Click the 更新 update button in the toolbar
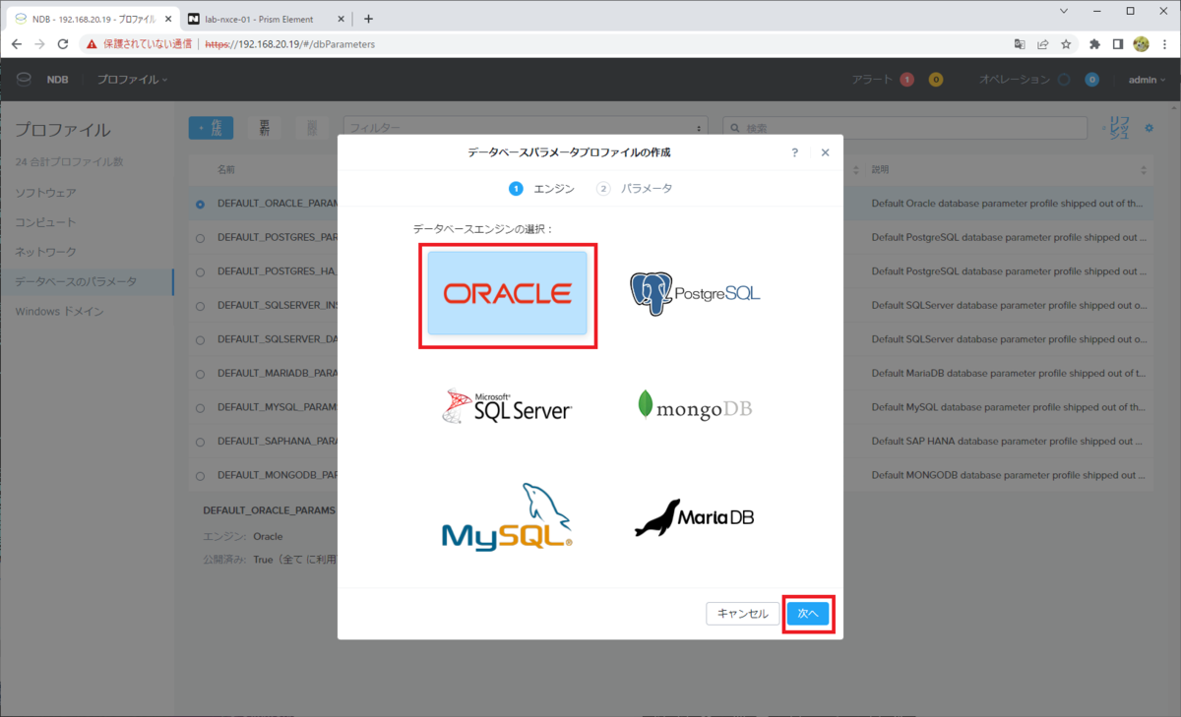Image resolution: width=1181 pixels, height=717 pixels. (x=264, y=128)
